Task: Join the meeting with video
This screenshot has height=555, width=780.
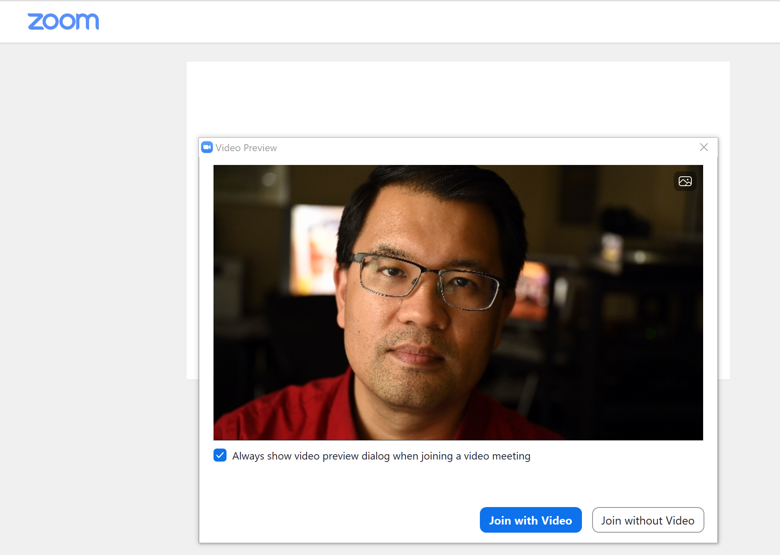Action: 531,520
